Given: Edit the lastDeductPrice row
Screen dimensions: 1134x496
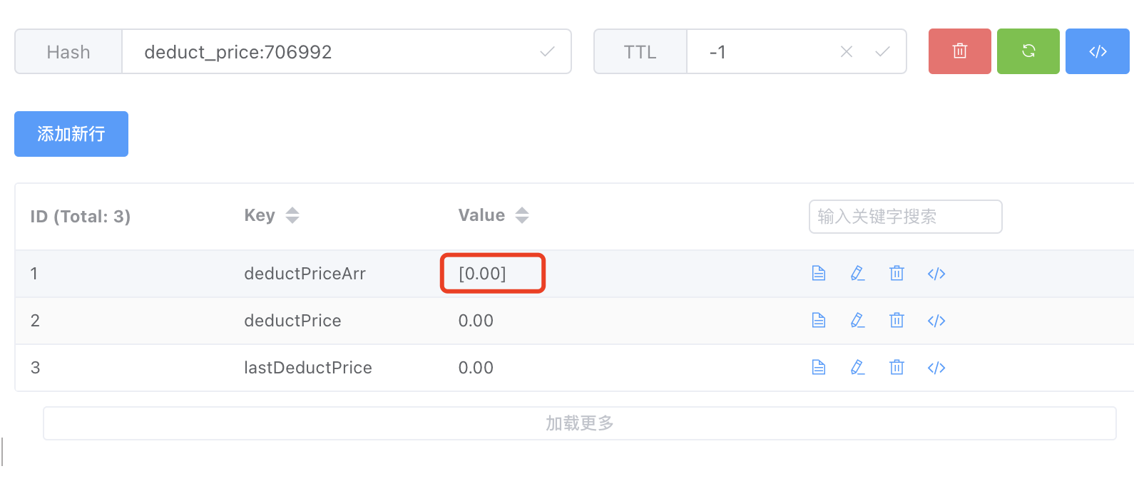Looking at the screenshot, I should [x=857, y=367].
